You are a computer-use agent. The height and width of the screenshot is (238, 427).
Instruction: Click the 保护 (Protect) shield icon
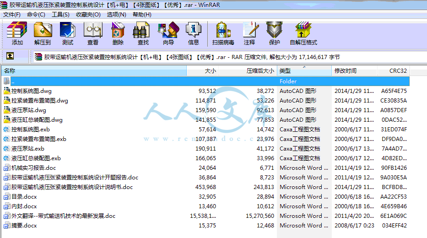274,30
